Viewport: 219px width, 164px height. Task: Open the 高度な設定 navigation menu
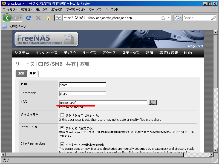tap(169, 53)
